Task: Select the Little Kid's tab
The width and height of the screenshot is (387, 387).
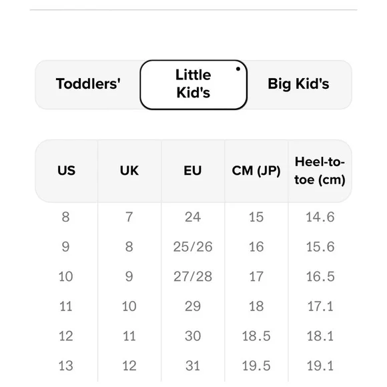Action: point(193,85)
